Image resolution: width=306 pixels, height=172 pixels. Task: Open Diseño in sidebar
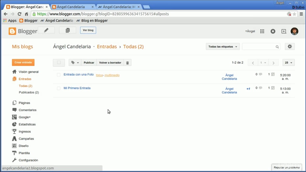[x=20, y=146]
